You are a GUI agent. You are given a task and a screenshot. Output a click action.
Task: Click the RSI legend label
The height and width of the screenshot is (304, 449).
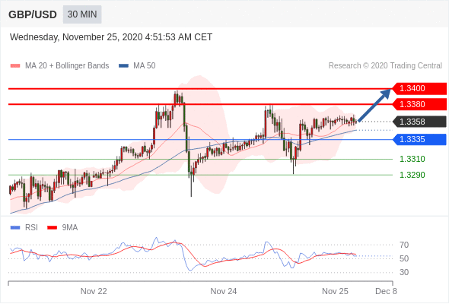31,228
